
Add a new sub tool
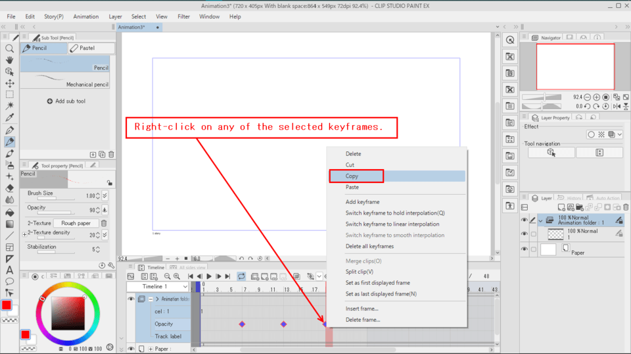click(x=66, y=101)
